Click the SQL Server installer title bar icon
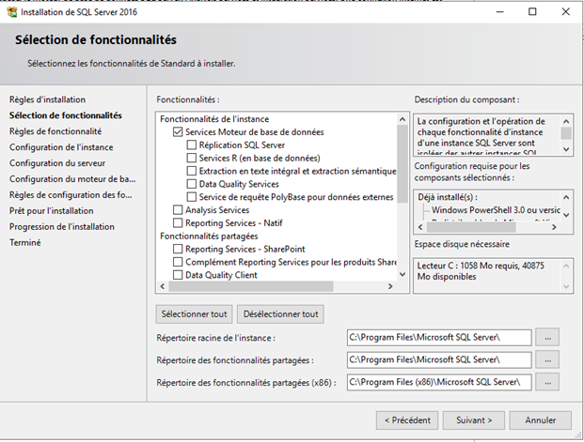 click(11, 11)
